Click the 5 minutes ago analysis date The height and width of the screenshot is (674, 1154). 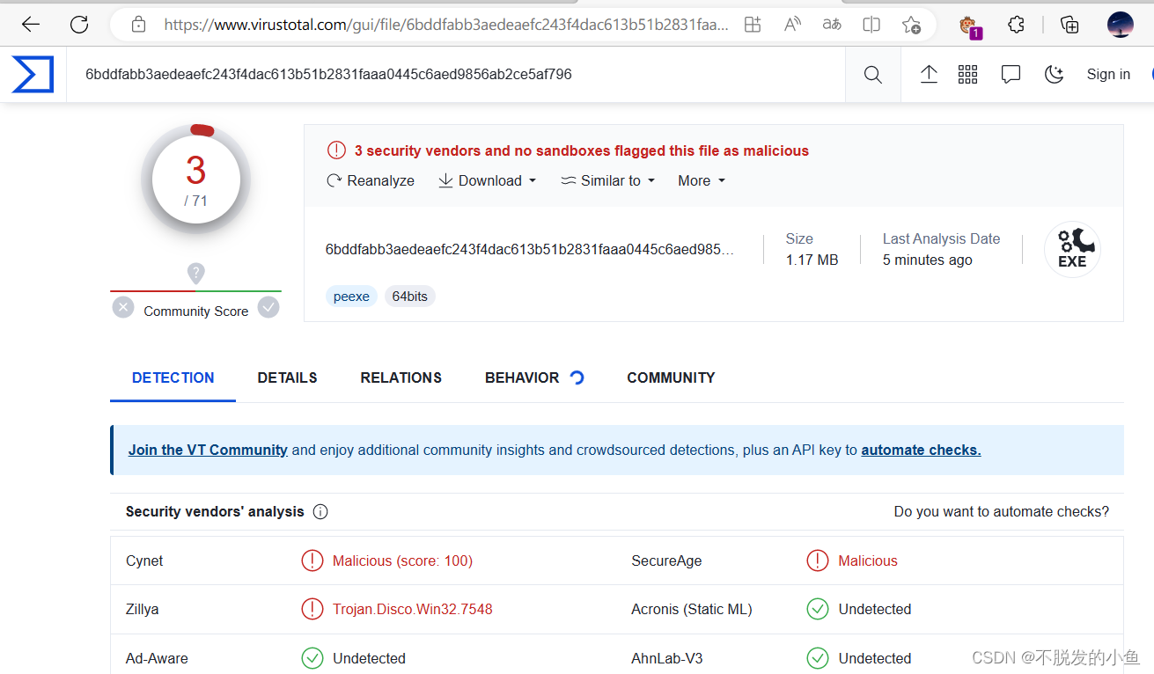(x=928, y=260)
